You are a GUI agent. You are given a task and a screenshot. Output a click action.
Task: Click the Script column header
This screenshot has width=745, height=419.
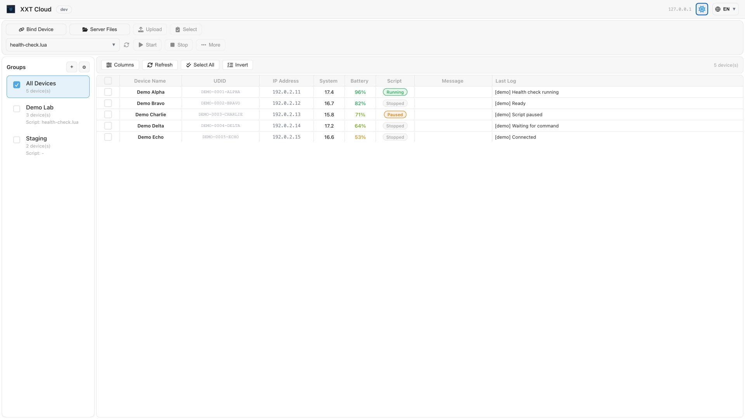coord(394,81)
